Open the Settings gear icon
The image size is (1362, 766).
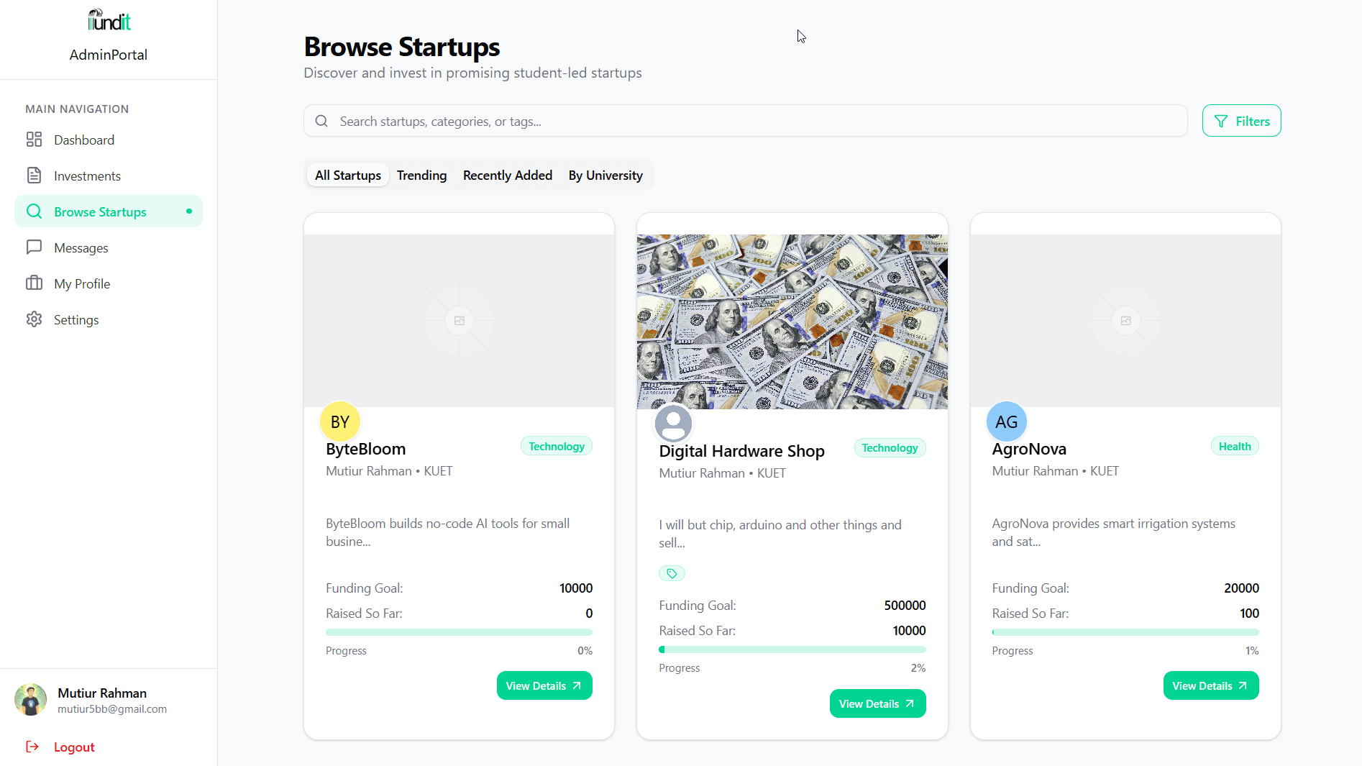(x=34, y=319)
